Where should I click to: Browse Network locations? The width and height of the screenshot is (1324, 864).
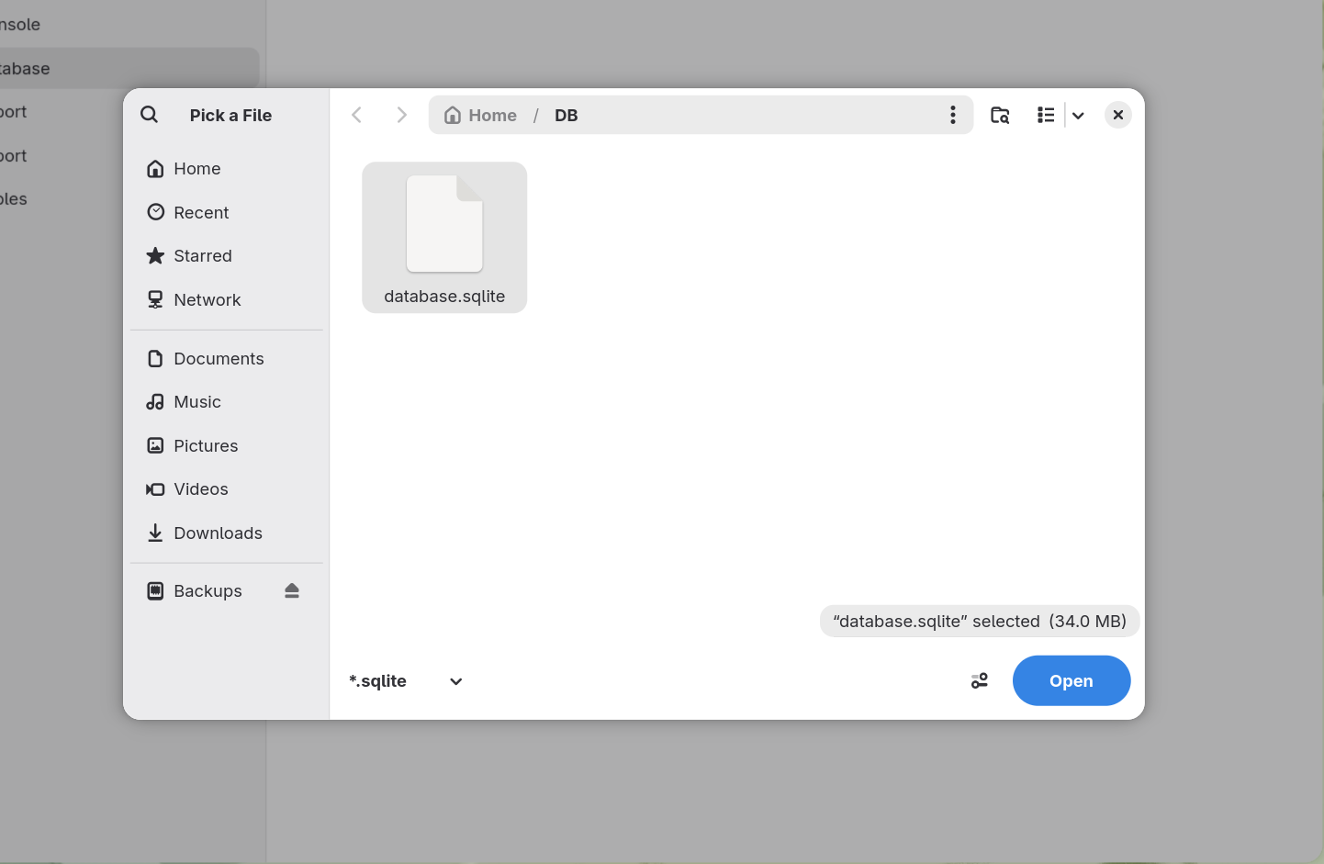pyautogui.click(x=226, y=299)
